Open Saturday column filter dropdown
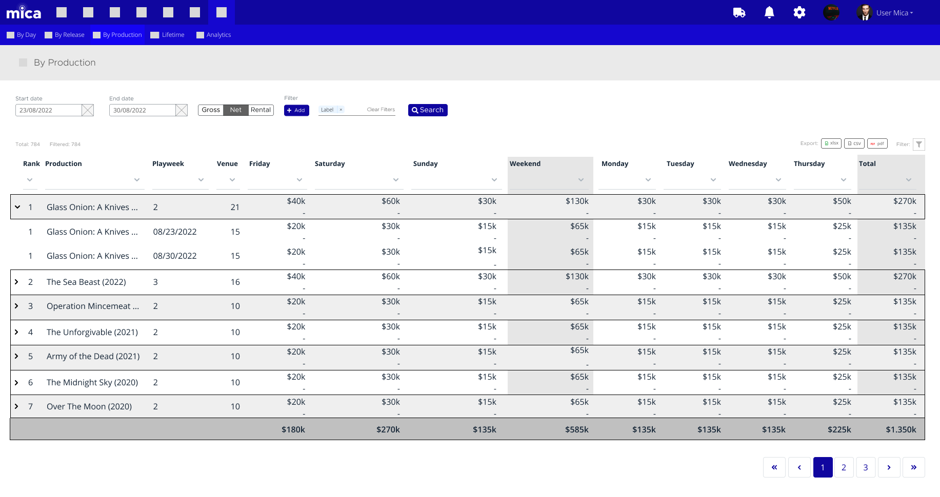Image resolution: width=940 pixels, height=497 pixels. pyautogui.click(x=396, y=180)
